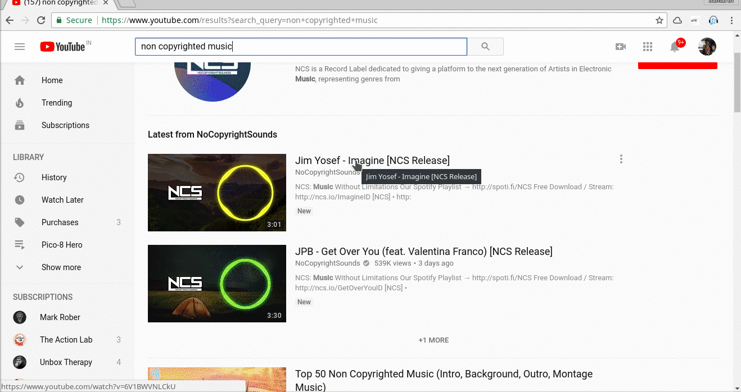Image resolution: width=741 pixels, height=392 pixels.
Task: Click the headphones extension icon
Action: point(713,20)
